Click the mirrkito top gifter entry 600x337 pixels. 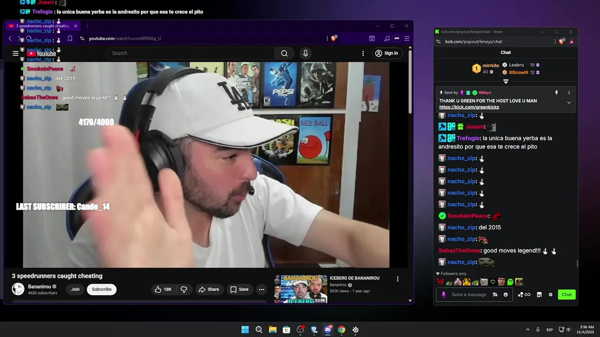tap(486, 68)
